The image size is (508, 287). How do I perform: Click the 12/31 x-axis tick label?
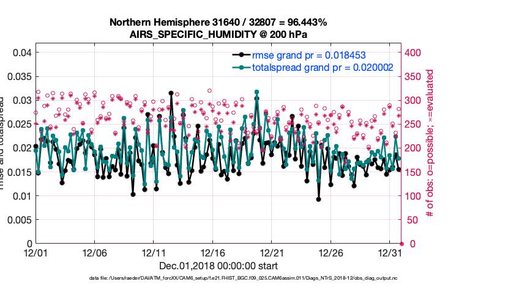pyautogui.click(x=390, y=252)
